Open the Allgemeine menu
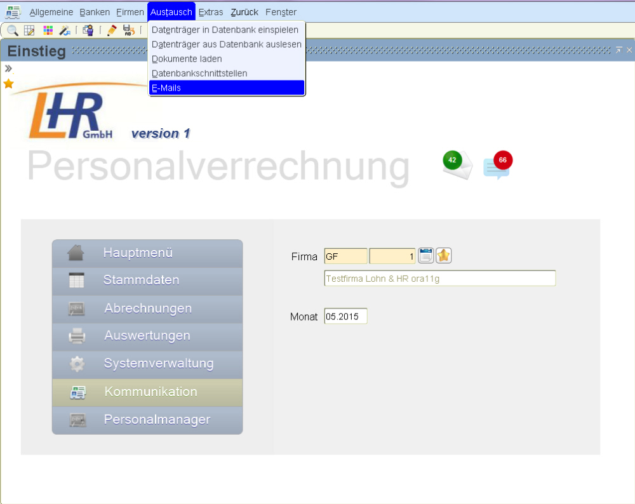The height and width of the screenshot is (504, 635). point(51,12)
